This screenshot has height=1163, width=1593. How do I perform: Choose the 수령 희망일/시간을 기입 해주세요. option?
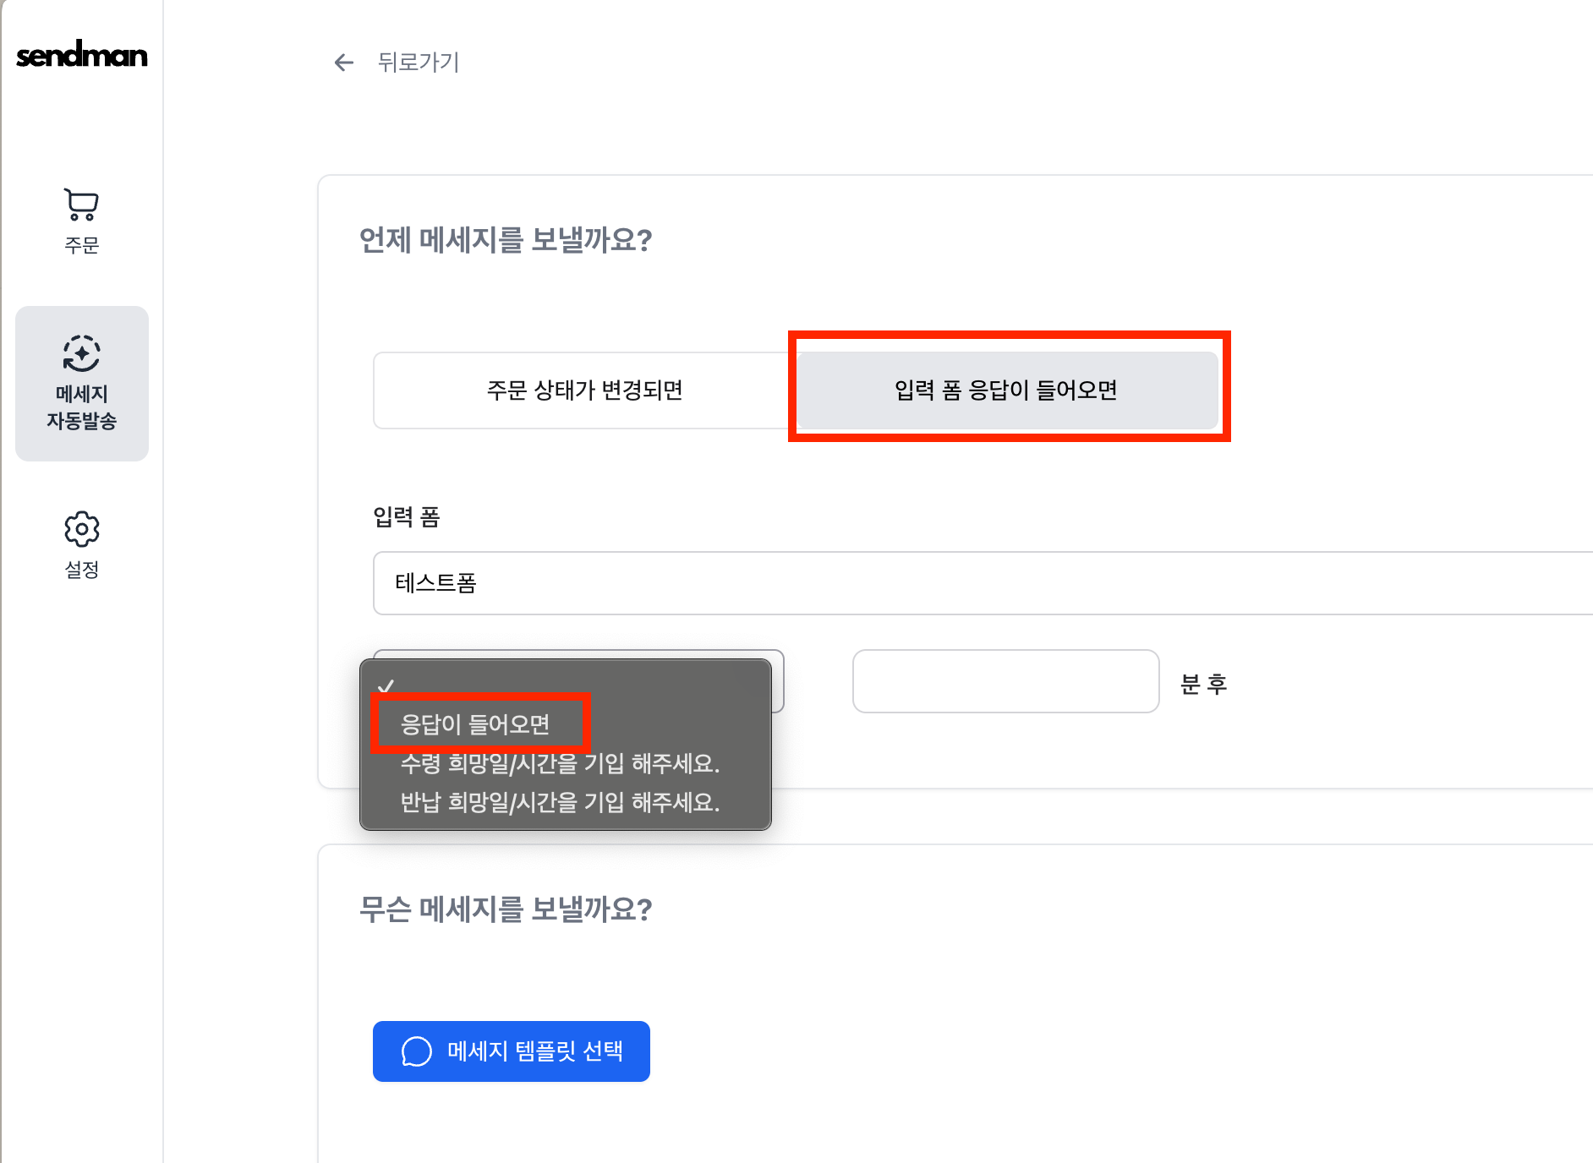pos(560,764)
